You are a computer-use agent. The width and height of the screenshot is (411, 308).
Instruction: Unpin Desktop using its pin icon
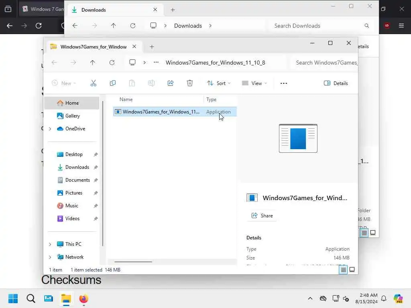[96, 154]
